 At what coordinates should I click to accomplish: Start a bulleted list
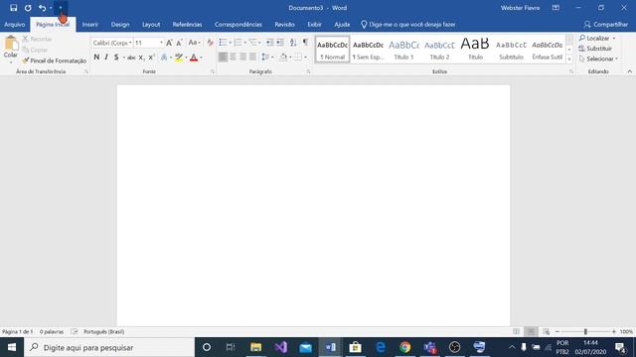[x=223, y=43]
